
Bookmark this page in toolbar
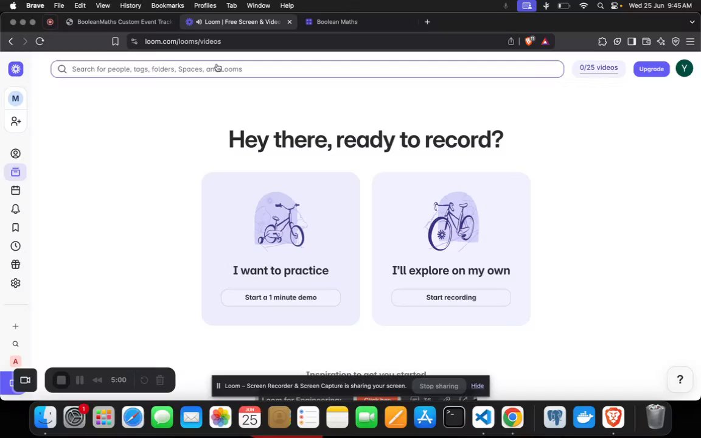115,41
